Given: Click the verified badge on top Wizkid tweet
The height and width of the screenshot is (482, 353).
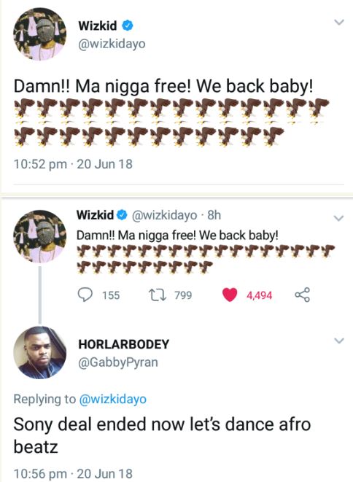Looking at the screenshot, I should tap(128, 26).
